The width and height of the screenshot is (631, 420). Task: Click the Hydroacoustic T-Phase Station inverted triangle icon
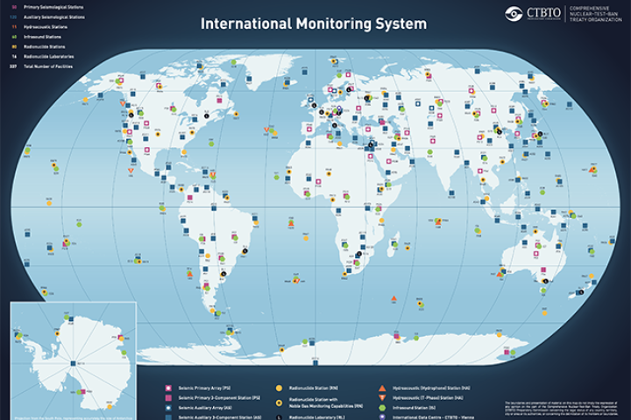point(382,398)
